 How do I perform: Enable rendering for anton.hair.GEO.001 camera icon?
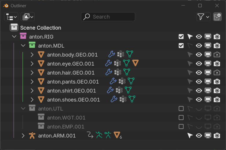click(217, 73)
